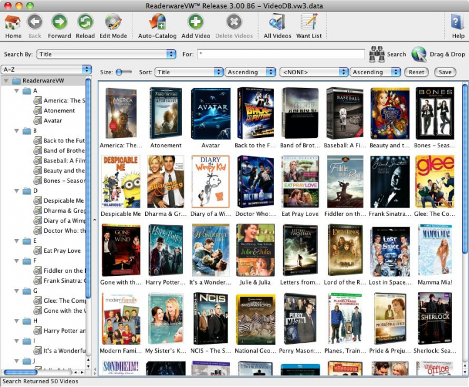This screenshot has height=387, width=469.
Task: Open first Ascending order dropdown
Action: pos(250,72)
